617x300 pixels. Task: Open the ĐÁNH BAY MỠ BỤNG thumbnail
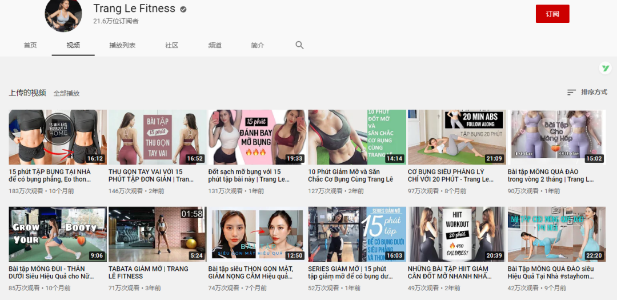257,137
